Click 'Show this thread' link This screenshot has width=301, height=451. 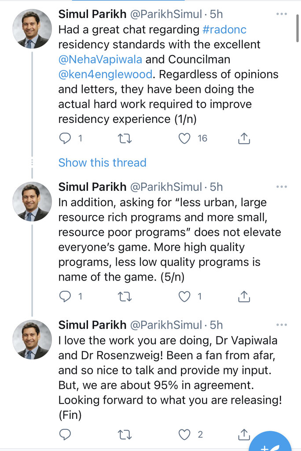tap(102, 163)
